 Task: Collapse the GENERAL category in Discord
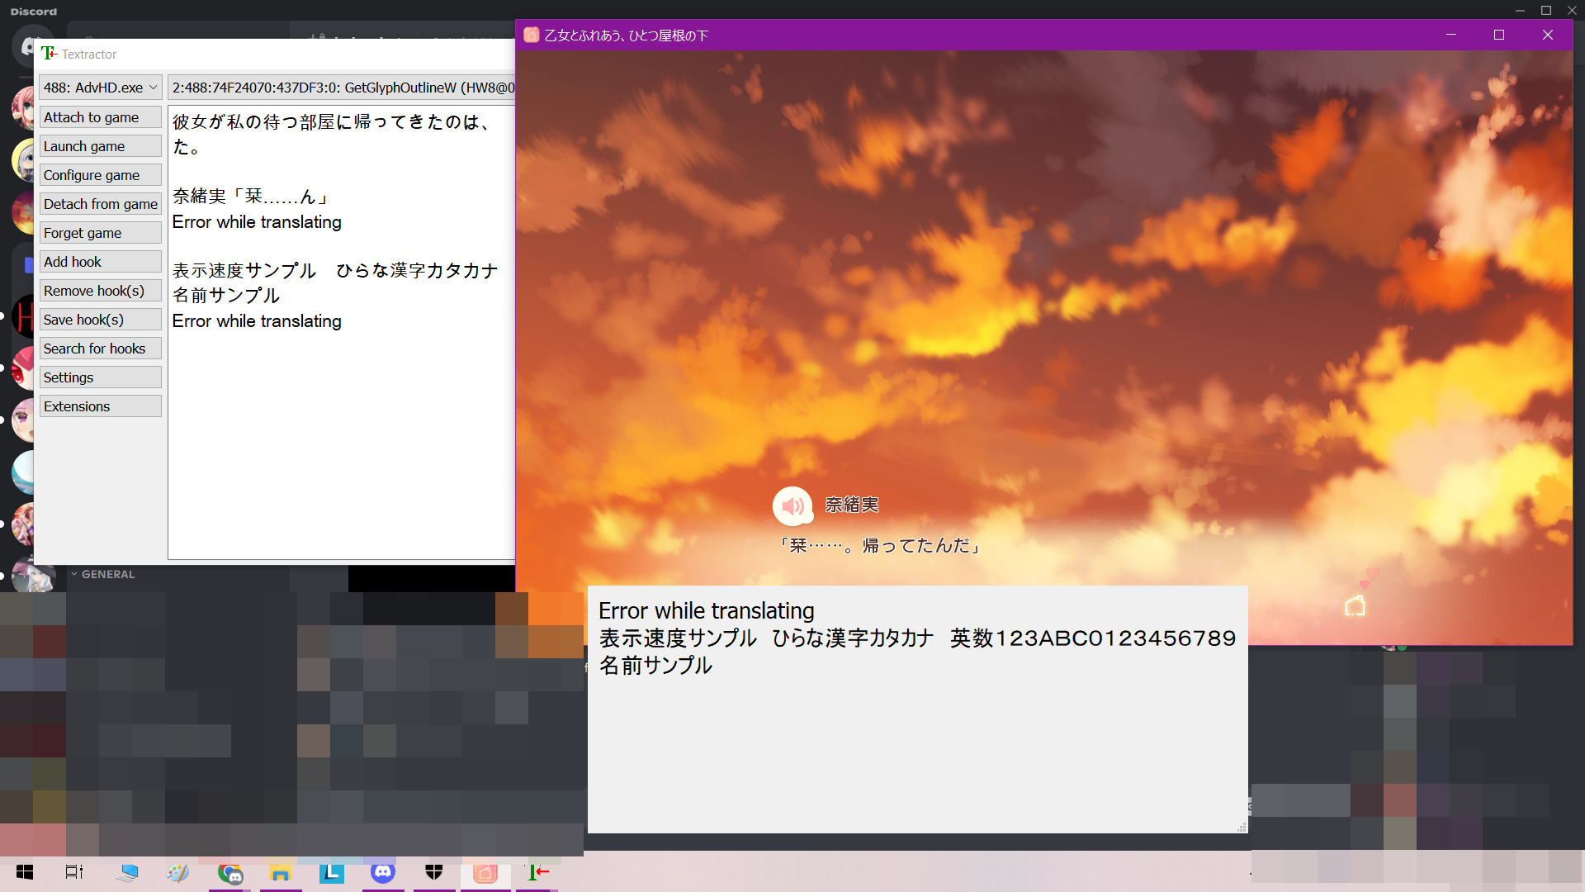(103, 573)
